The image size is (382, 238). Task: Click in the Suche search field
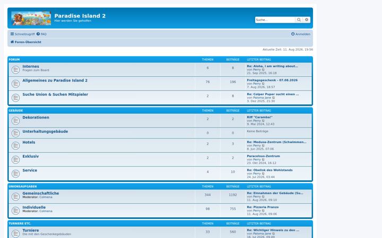click(x=275, y=20)
